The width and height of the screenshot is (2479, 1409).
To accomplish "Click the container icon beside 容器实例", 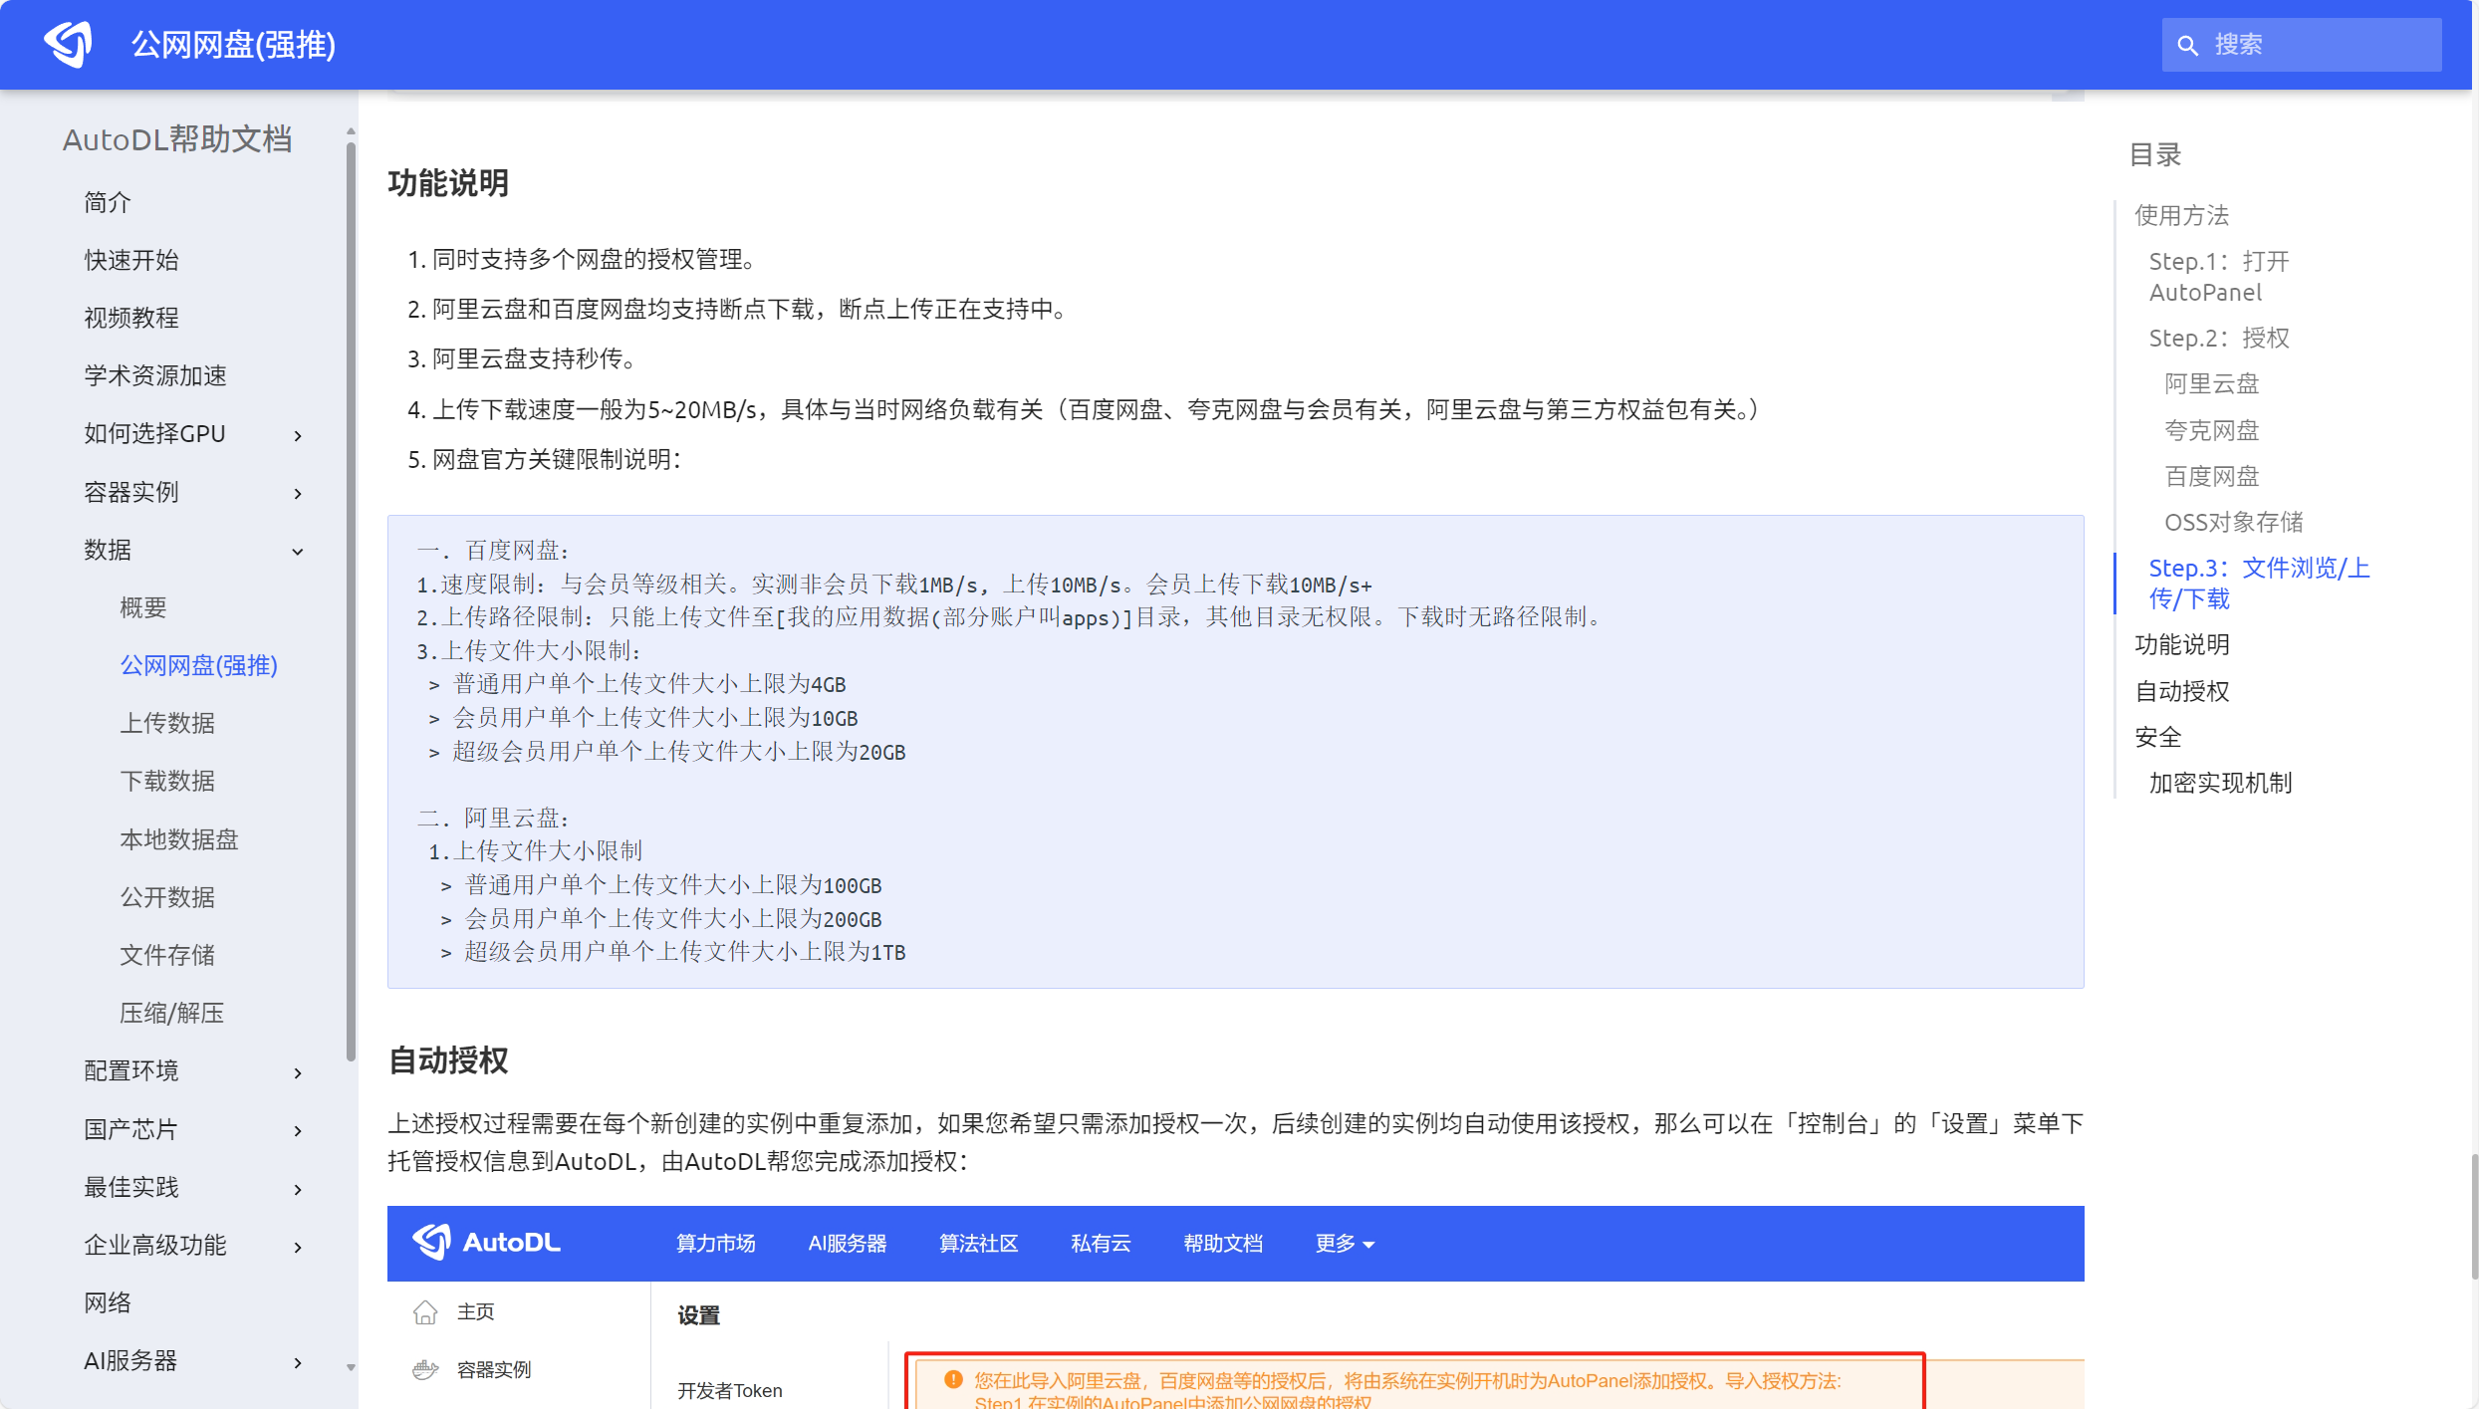I will (x=425, y=1370).
